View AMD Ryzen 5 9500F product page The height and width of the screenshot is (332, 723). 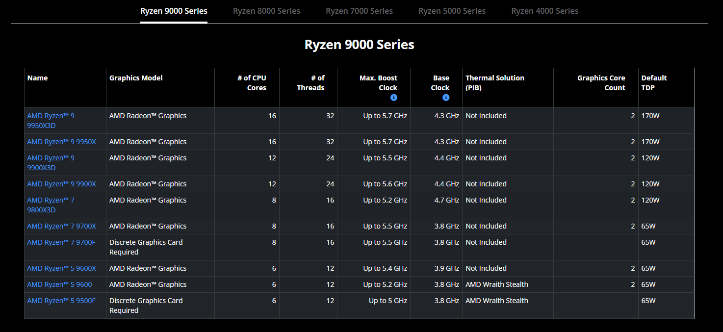click(x=61, y=301)
